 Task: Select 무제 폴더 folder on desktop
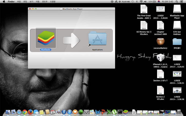tap(177, 43)
